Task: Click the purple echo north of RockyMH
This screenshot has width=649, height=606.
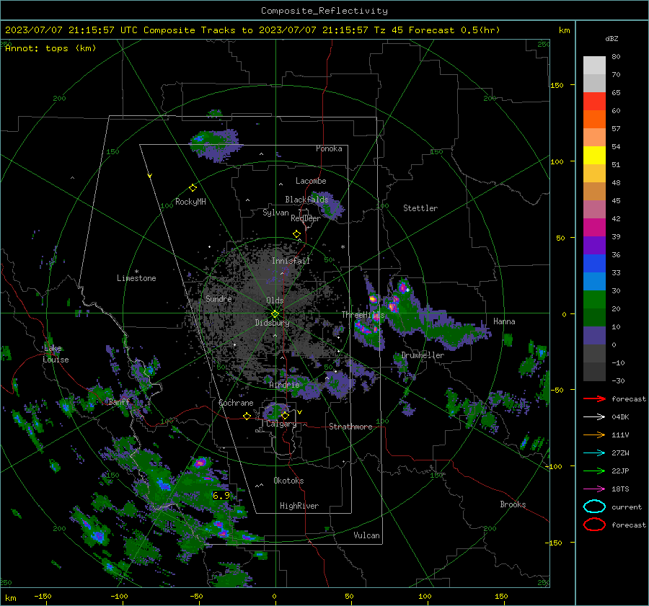Action: [x=214, y=144]
